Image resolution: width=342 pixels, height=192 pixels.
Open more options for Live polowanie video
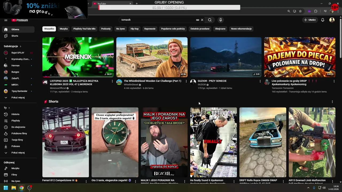[x=334, y=81]
